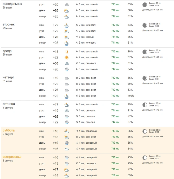Click the rain icon for воскресенье утро
174x179 pixels.
[67, 164]
